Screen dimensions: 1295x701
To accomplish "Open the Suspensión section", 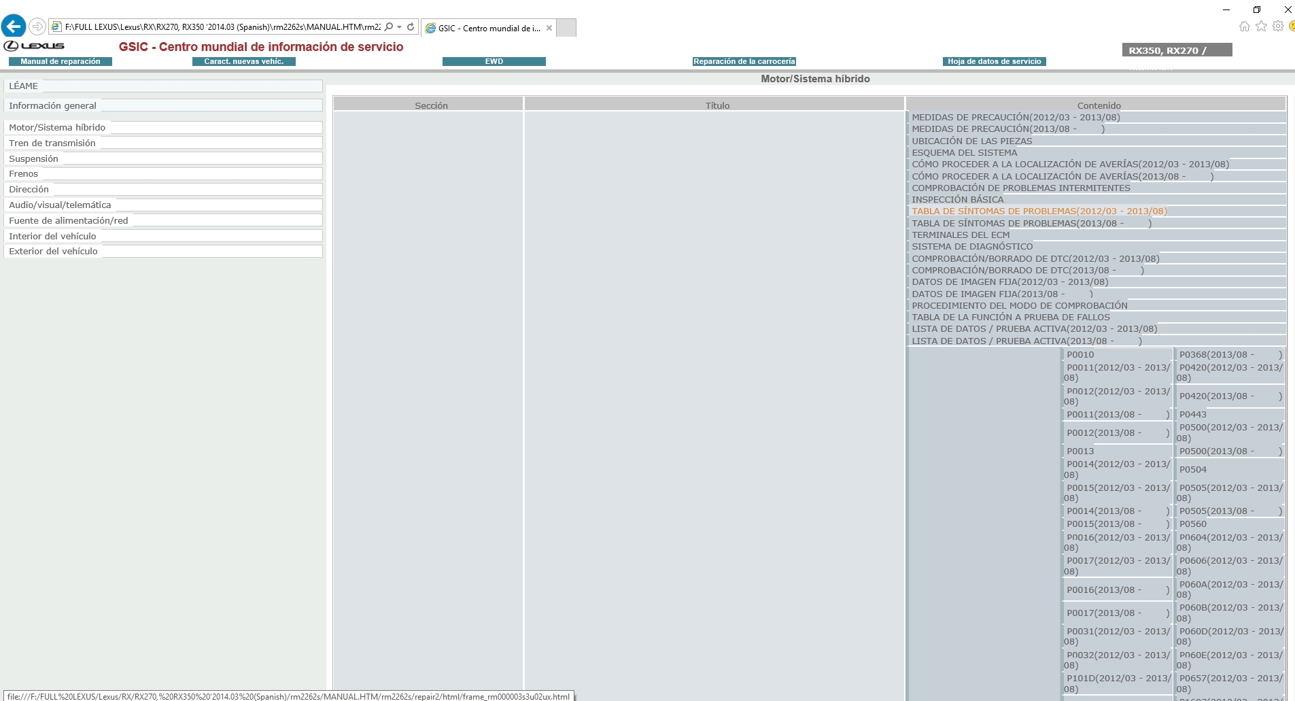I will [163, 158].
